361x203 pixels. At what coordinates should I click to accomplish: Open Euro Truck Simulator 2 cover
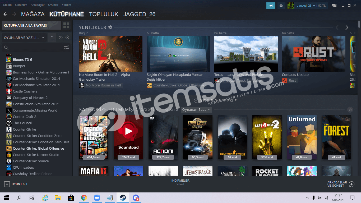pyautogui.click(x=198, y=137)
